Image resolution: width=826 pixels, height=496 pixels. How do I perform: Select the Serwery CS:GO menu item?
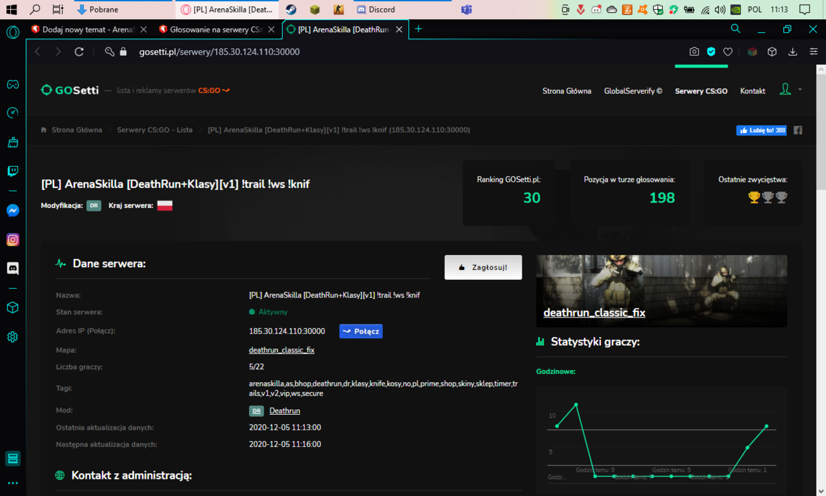coord(701,91)
